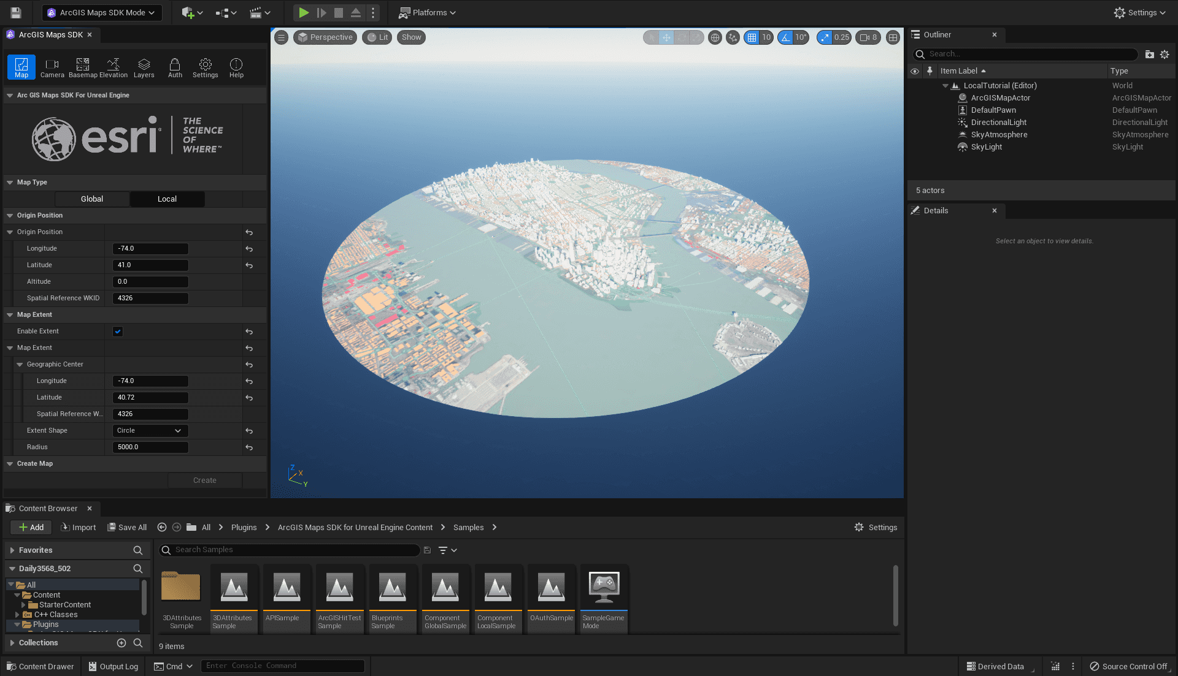Click the Create button to create map
This screenshot has width=1178, height=676.
[x=205, y=480]
